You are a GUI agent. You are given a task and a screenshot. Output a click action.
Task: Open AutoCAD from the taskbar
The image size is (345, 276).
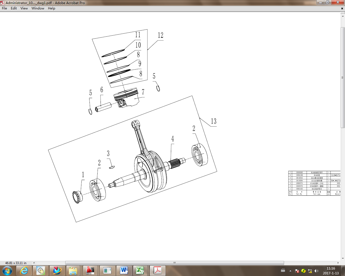click(90, 271)
